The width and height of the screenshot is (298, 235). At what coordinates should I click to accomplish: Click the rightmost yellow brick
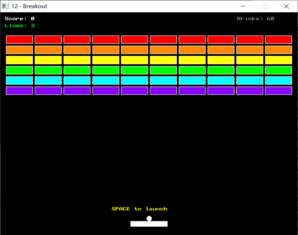click(x=278, y=60)
